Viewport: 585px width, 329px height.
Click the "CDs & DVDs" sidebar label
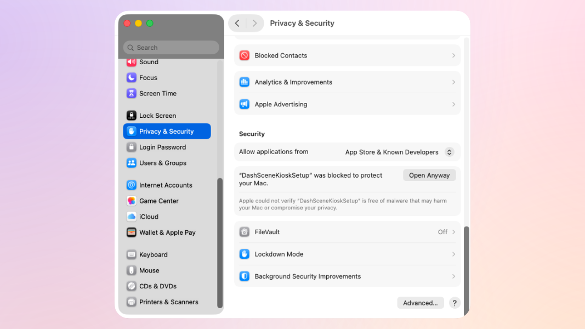[x=158, y=286]
